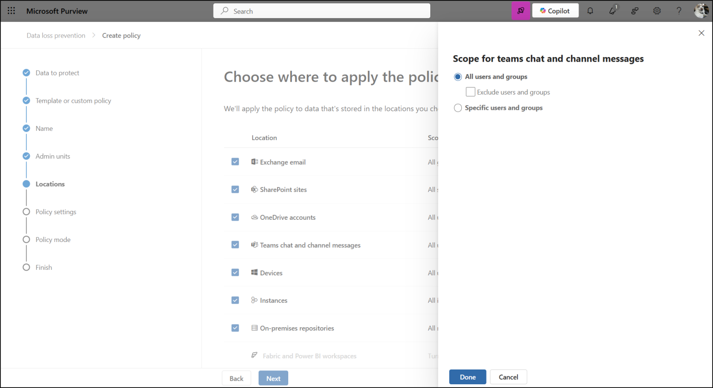Viewport: 713px width, 388px height.
Task: Open the notifications bell
Action: [590, 10]
